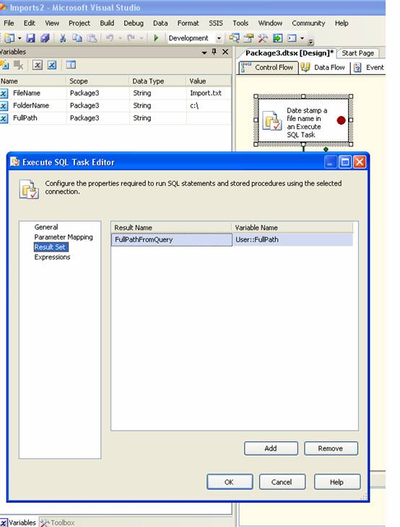Open the File menu
This screenshot has width=400, height=527.
point(9,23)
